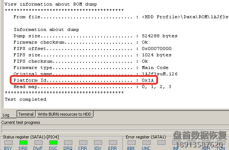Click the From file path line
The height and width of the screenshot is (150, 229).
(112, 17)
